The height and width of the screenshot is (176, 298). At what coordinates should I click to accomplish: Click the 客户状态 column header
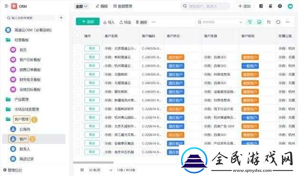tap(173, 36)
